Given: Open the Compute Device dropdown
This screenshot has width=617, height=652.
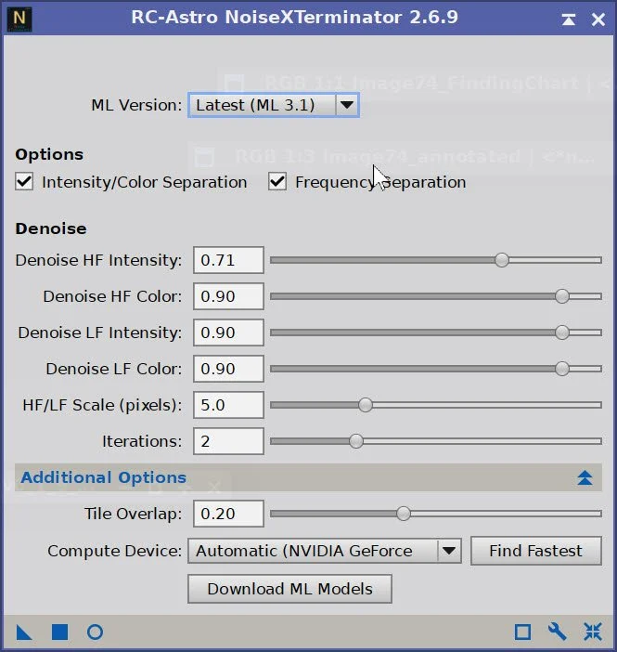Looking at the screenshot, I should coord(325,551).
